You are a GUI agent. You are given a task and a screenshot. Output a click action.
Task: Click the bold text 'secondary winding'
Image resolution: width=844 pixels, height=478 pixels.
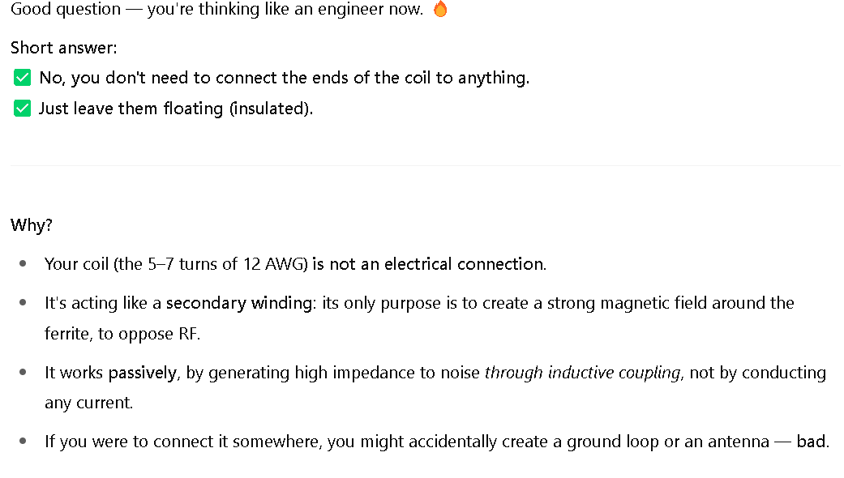239,303
